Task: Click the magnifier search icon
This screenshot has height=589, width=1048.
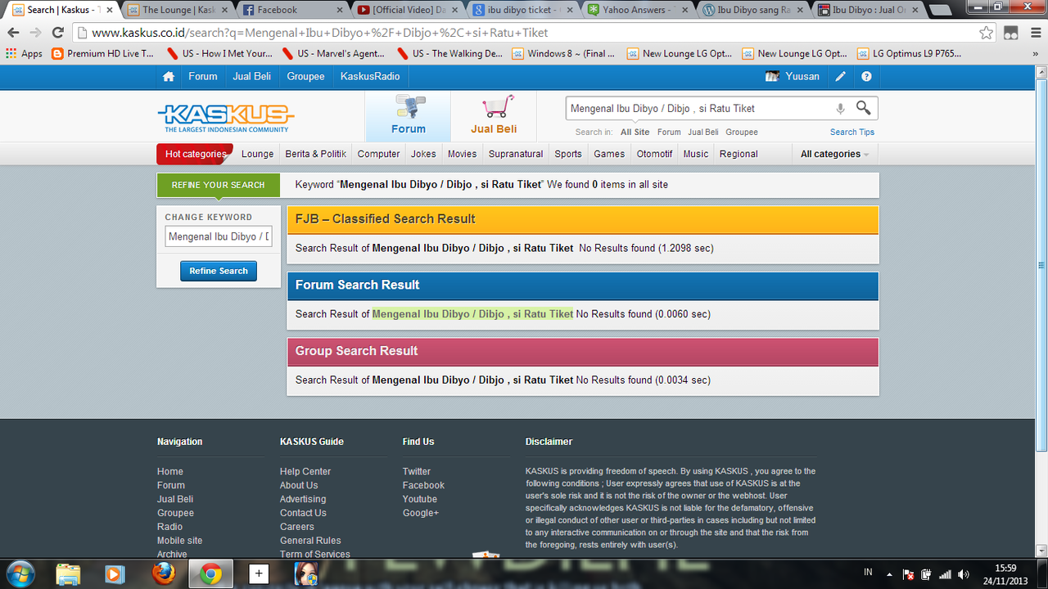Action: click(863, 108)
